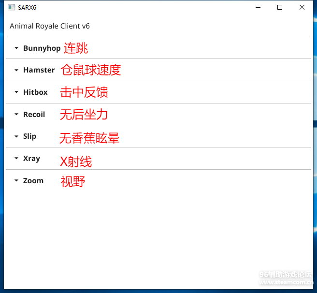Select the Zoom header text

pyautogui.click(x=33, y=181)
